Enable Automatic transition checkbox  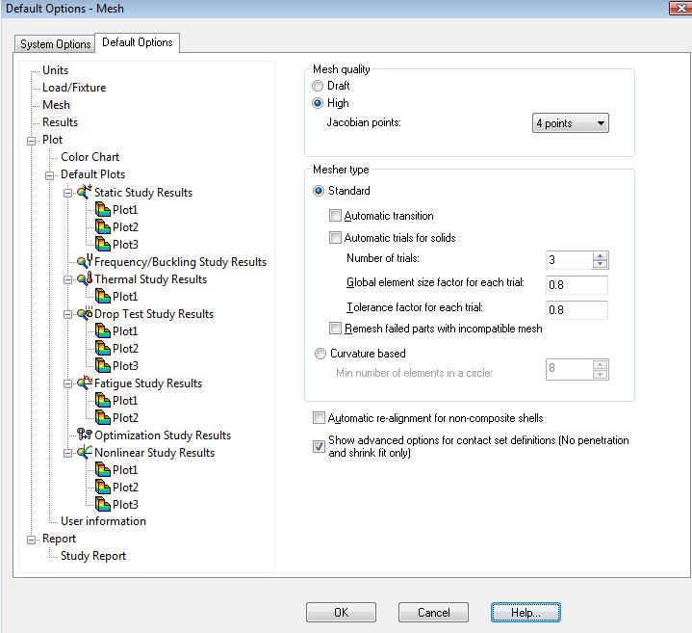tap(335, 216)
